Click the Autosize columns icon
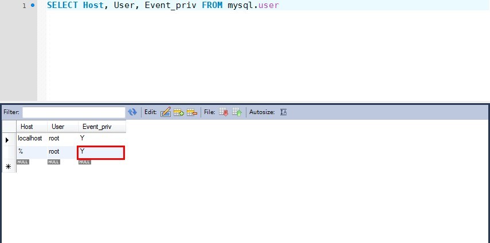490x243 pixels. tap(284, 112)
